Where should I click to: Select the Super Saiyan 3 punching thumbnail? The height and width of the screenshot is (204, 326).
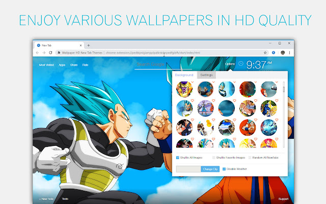[248, 108]
